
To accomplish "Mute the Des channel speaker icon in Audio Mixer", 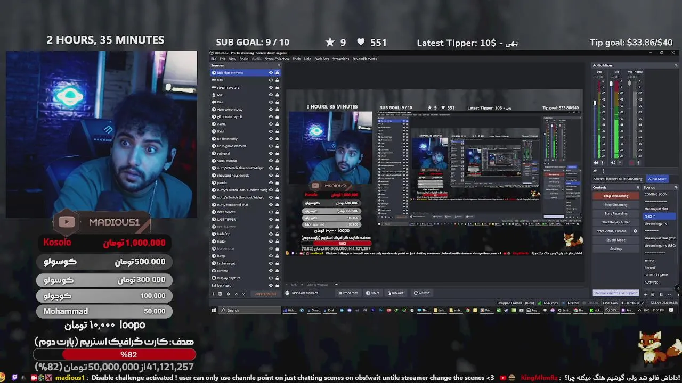I will 596,163.
